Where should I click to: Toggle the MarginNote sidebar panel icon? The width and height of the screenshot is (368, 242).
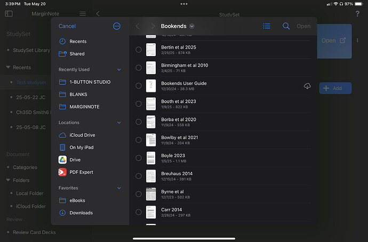(9, 14)
